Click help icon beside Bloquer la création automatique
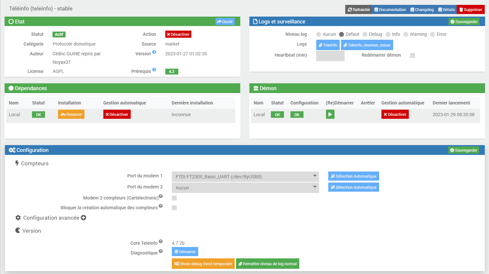 (x=161, y=206)
